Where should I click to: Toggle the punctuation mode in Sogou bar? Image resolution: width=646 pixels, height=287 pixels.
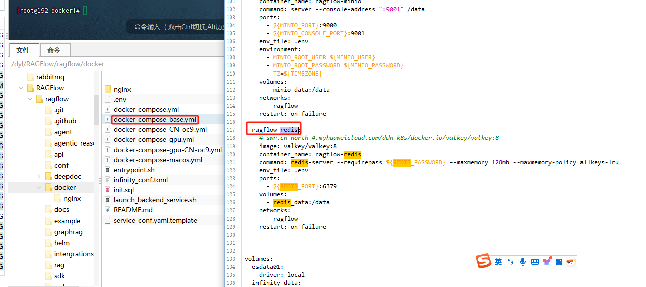coord(510,262)
